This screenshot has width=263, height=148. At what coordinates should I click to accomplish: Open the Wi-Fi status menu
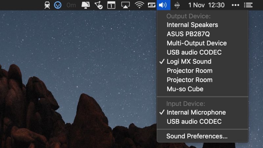tap(139, 5)
